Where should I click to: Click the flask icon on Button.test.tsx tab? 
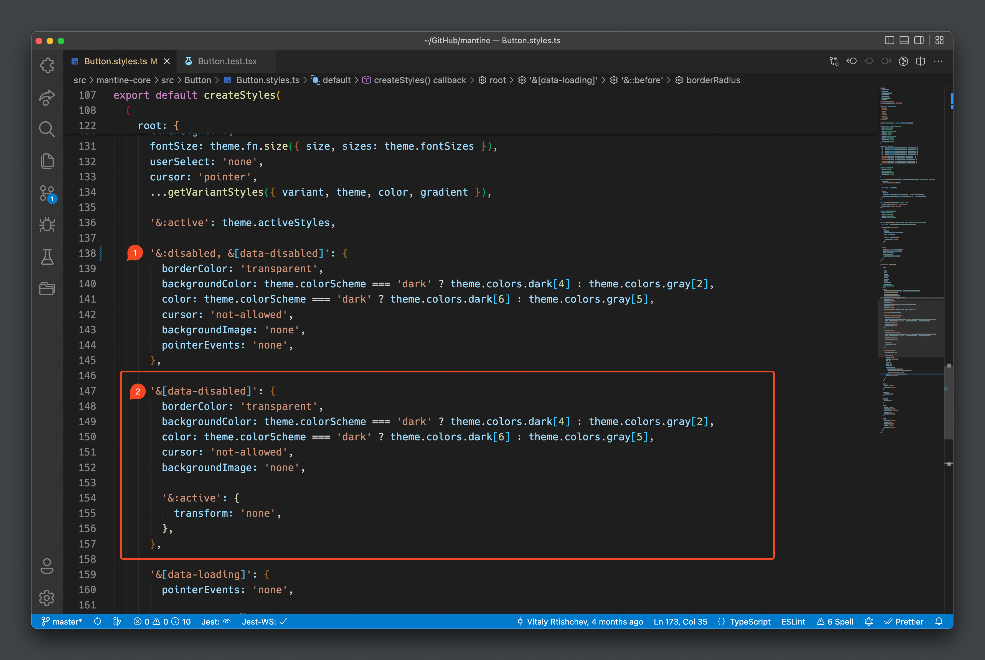pos(189,62)
